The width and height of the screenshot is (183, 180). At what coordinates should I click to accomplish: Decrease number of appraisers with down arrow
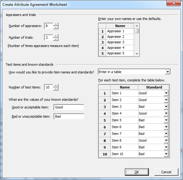56,28
